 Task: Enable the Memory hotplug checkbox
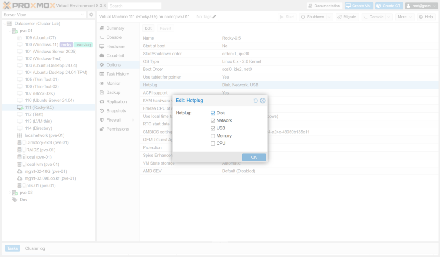213,136
